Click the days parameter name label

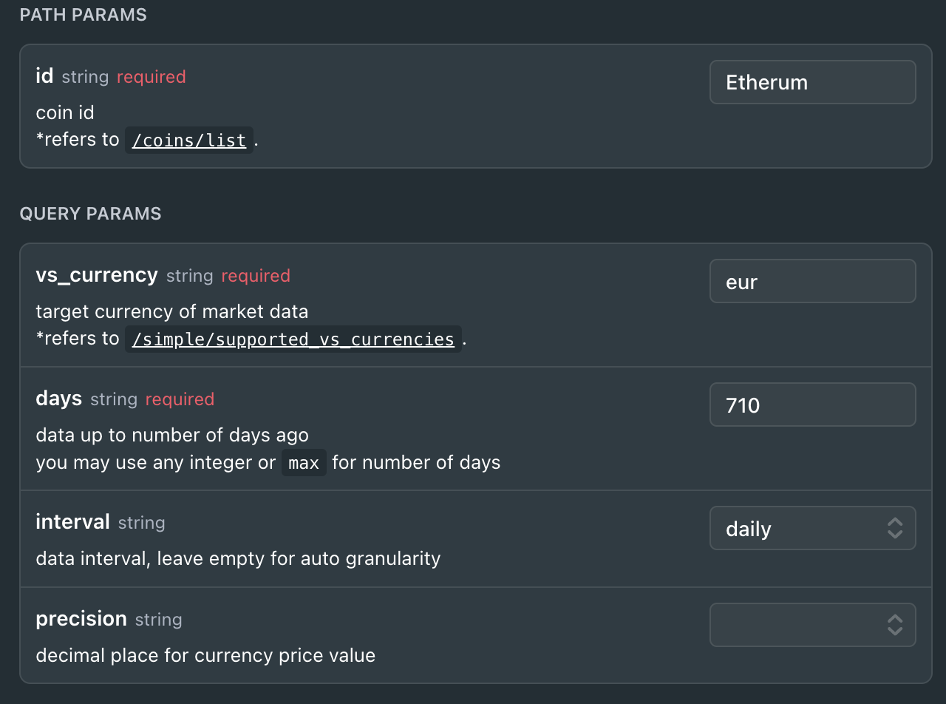coord(58,399)
